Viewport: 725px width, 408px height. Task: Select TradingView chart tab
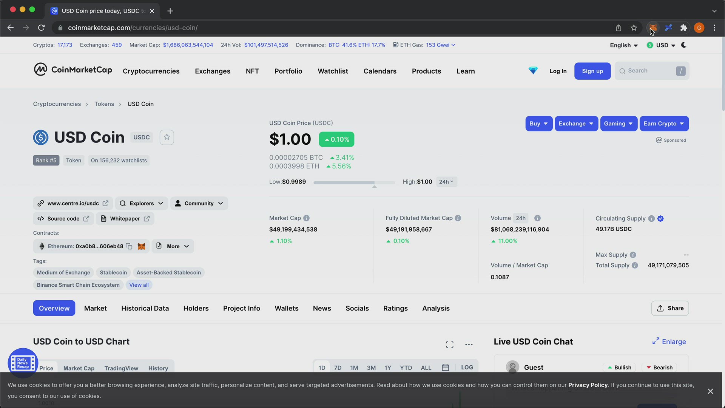pyautogui.click(x=121, y=368)
